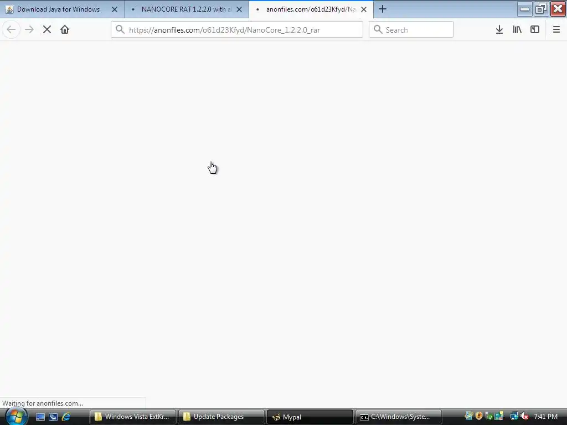Viewport: 567px width, 425px height.
Task: Click the magnifier icon in Search box
Action: click(x=378, y=30)
